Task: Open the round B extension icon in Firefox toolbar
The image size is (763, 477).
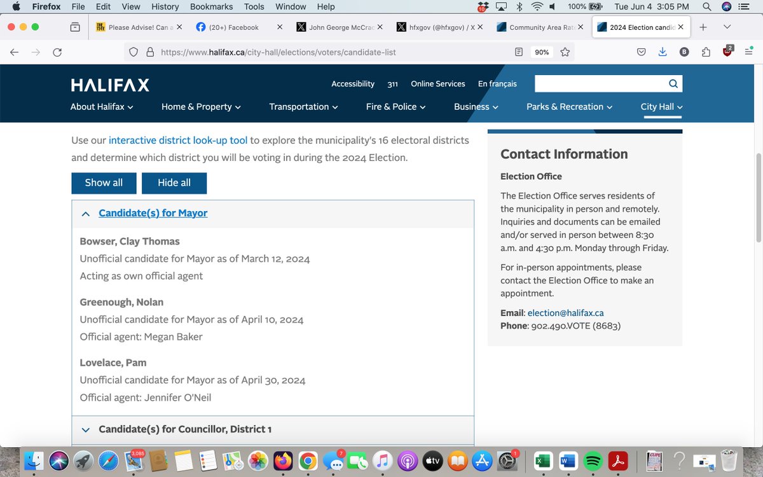Action: point(684,52)
